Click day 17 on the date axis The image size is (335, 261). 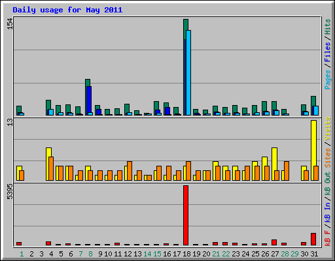177,254
